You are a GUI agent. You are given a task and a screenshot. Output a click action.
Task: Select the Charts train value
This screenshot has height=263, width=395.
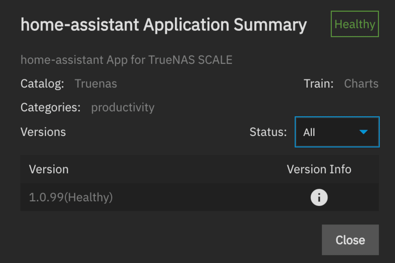pos(361,84)
